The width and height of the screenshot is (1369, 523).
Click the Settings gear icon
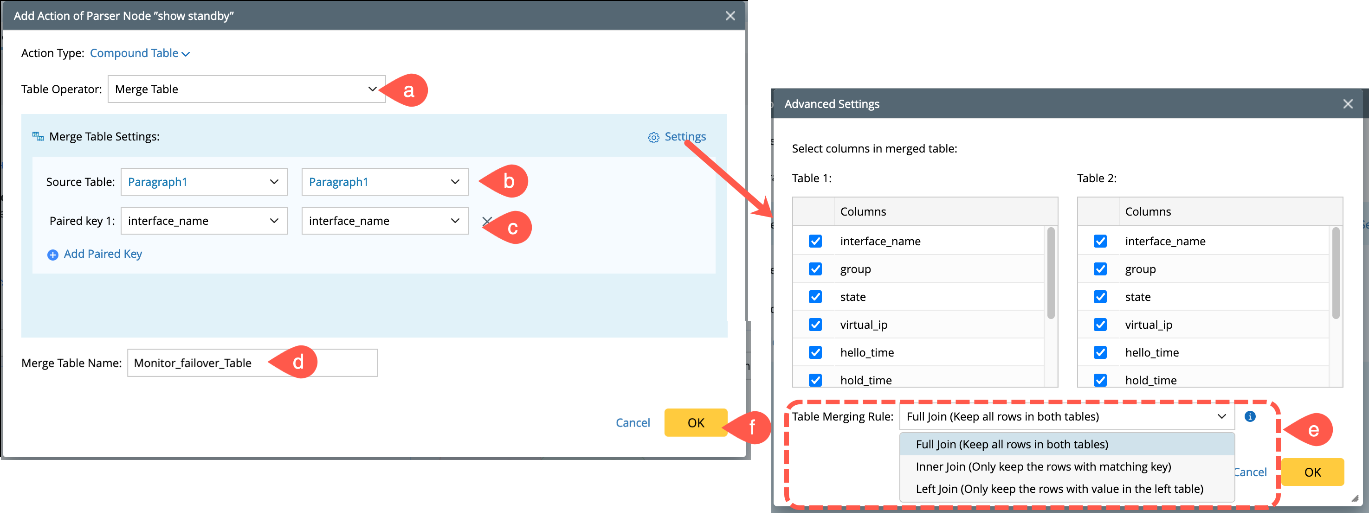tap(653, 138)
